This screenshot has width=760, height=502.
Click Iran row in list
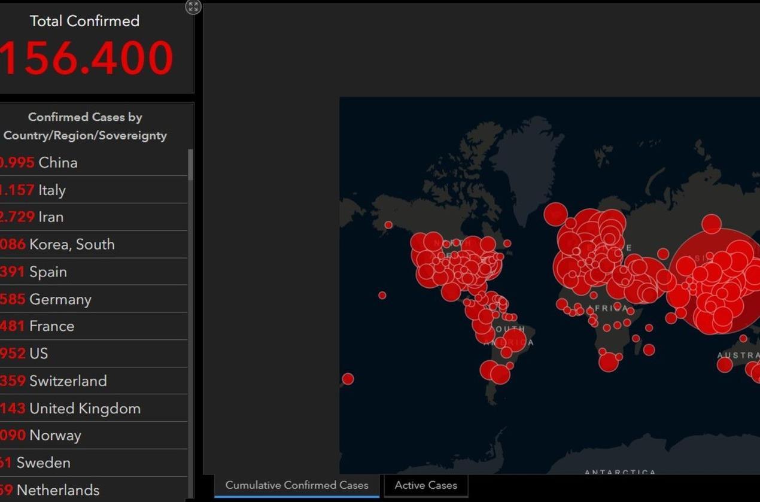coord(51,217)
